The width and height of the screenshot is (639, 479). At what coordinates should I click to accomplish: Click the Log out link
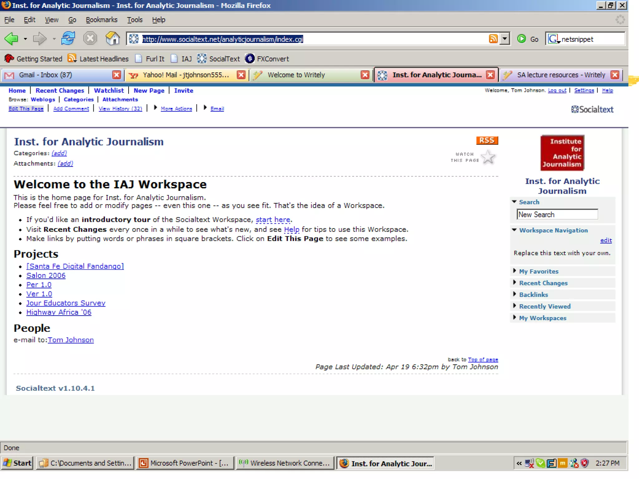[x=557, y=90]
